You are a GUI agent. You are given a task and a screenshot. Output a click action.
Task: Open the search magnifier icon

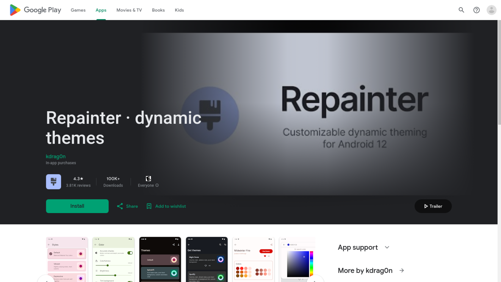(x=461, y=10)
